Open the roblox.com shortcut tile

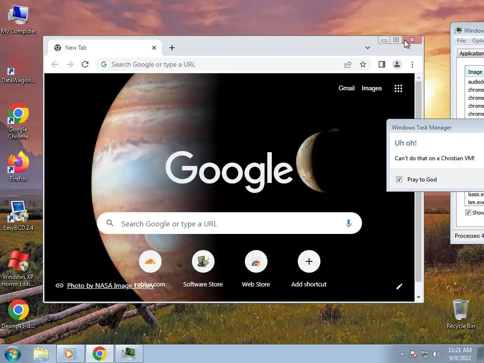[x=150, y=268]
